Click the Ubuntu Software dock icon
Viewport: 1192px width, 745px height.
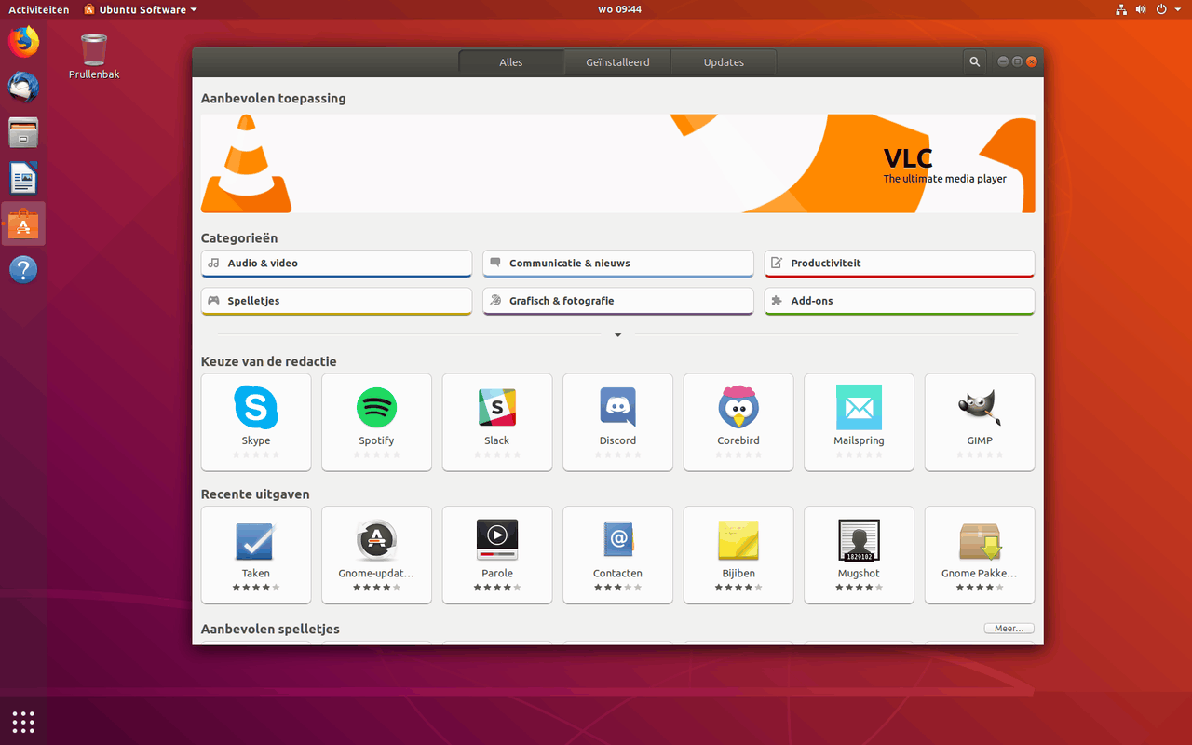(23, 223)
